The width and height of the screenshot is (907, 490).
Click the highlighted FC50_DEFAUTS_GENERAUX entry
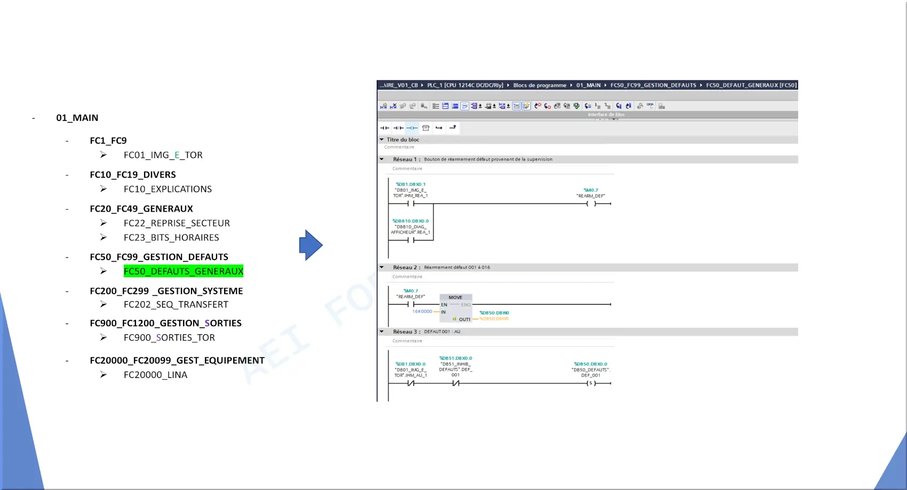coord(183,271)
